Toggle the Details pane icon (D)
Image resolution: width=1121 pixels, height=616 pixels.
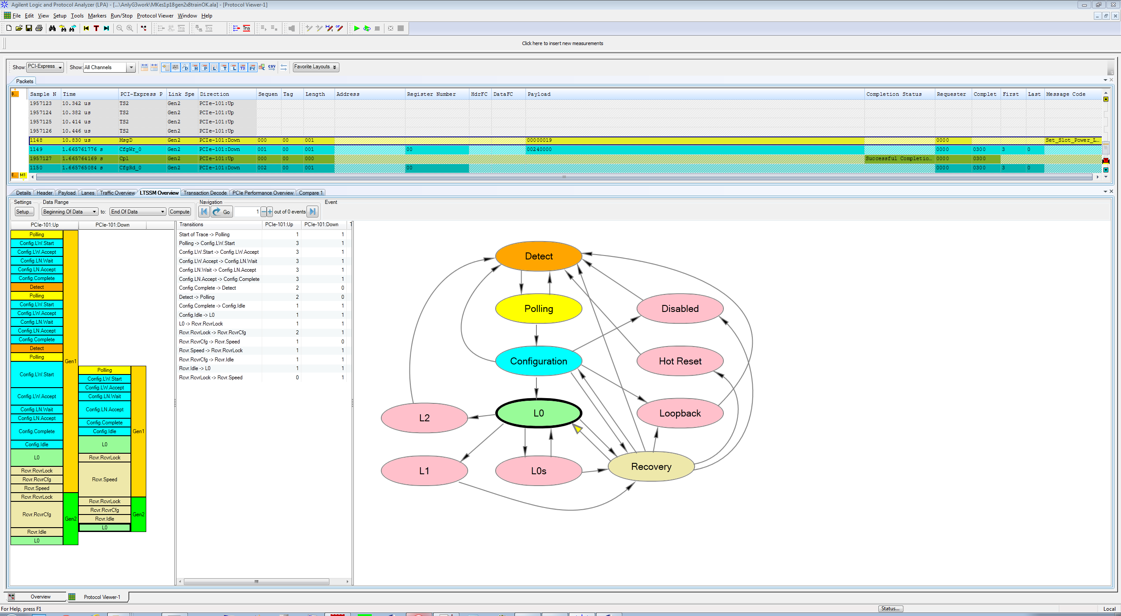pyautogui.click(x=185, y=67)
